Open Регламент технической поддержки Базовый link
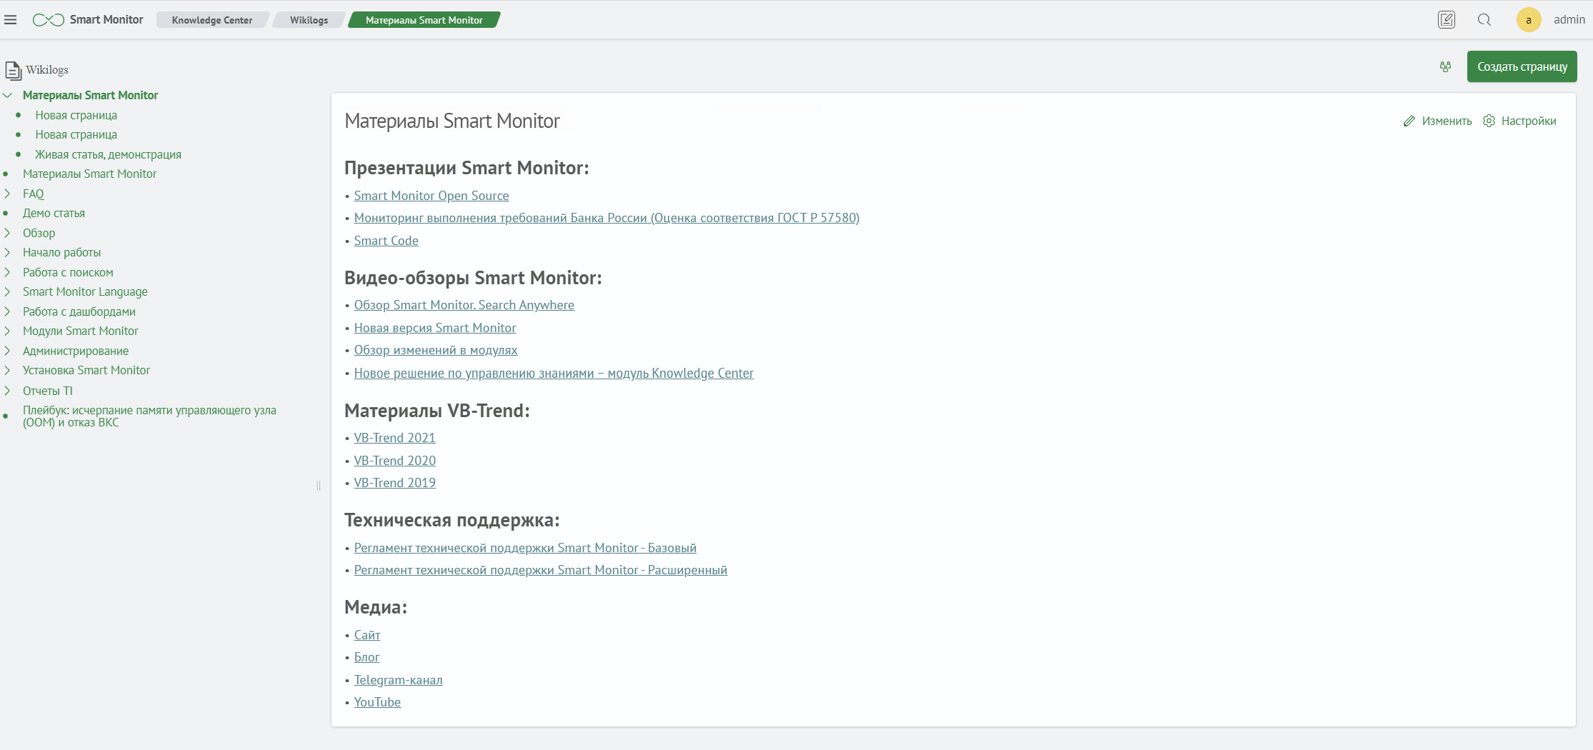This screenshot has width=1593, height=750. (x=525, y=548)
